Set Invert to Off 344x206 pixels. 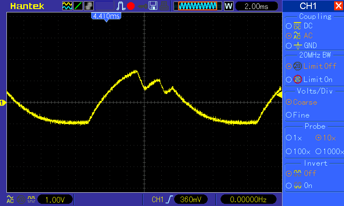301,173
